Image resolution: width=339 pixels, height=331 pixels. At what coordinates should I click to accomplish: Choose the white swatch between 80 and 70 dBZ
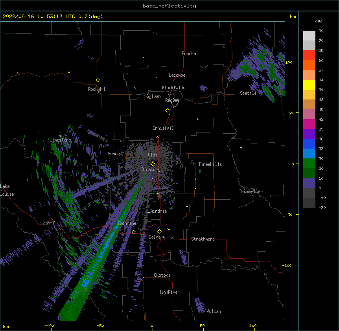pos(309,36)
